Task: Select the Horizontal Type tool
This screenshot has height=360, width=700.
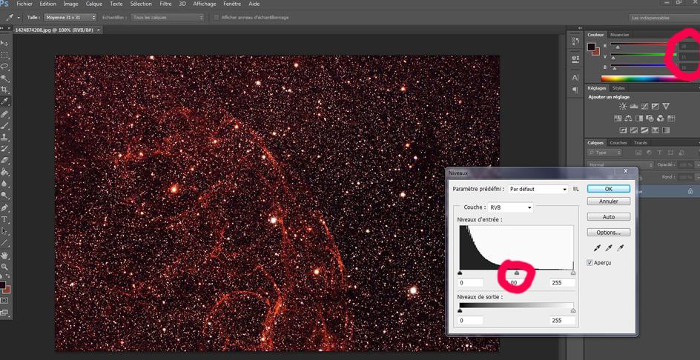Action: [x=5, y=220]
